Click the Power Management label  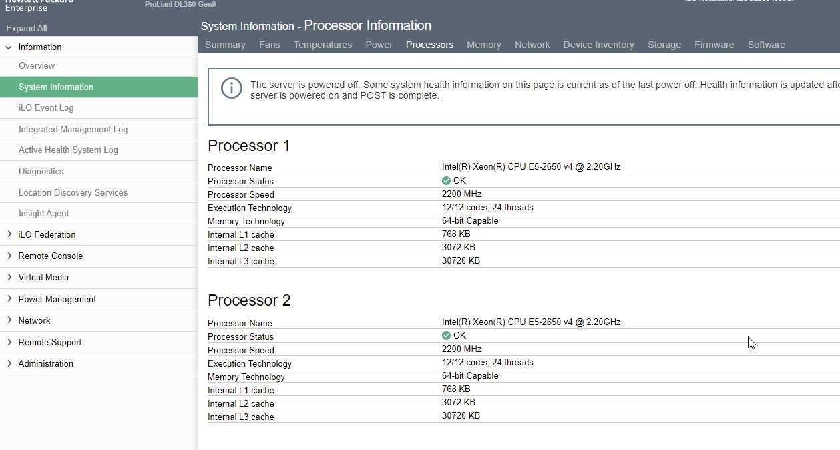tap(57, 299)
